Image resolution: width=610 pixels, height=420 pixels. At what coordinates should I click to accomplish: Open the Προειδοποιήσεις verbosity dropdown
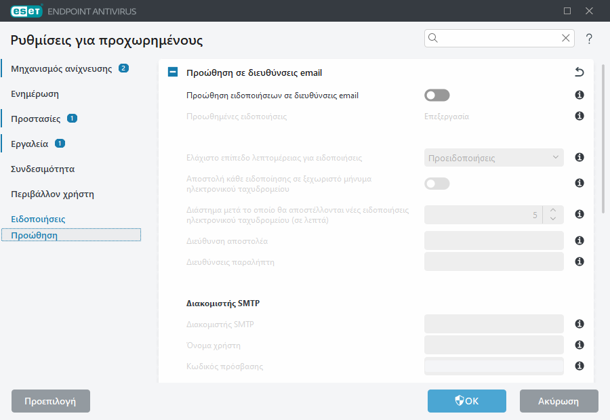coord(493,157)
